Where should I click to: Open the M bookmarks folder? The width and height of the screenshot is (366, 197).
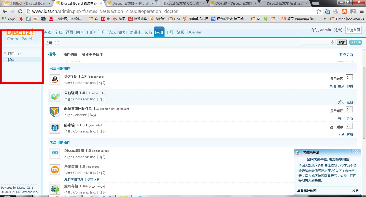pos(256,19)
